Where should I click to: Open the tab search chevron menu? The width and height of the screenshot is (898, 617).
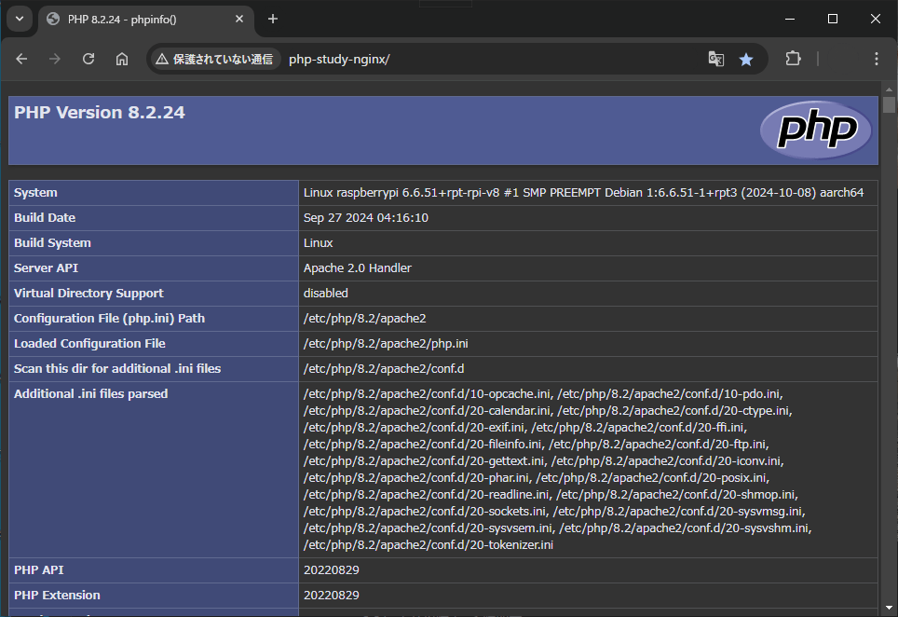click(x=19, y=19)
